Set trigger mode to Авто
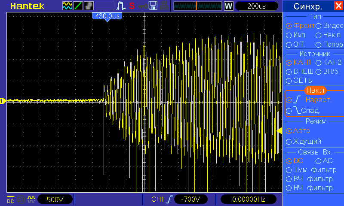Image resolution: width=344 pixels, height=206 pixels. pyautogui.click(x=298, y=131)
